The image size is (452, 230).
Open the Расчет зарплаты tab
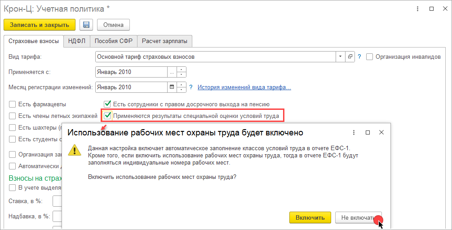coord(164,41)
